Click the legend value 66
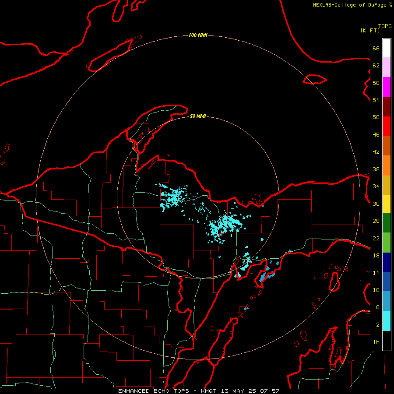This screenshot has width=394, height=394. (376, 48)
